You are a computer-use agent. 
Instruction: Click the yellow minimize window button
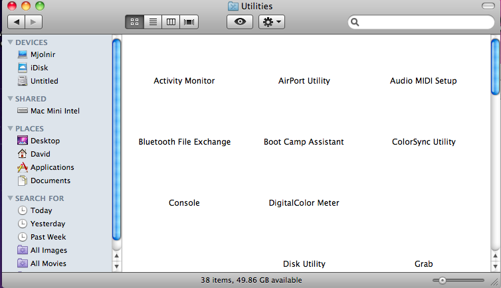point(26,6)
